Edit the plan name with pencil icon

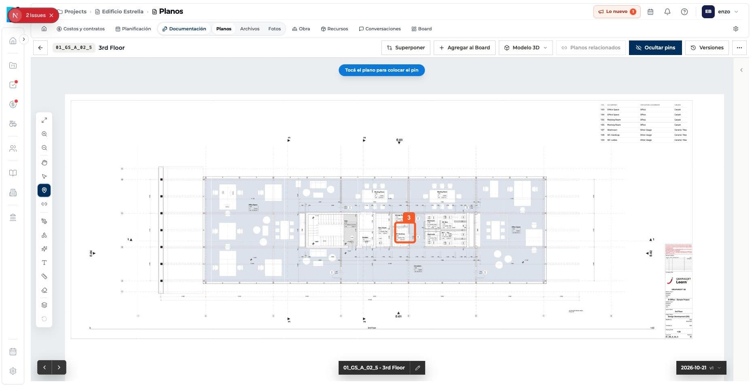(x=417, y=368)
